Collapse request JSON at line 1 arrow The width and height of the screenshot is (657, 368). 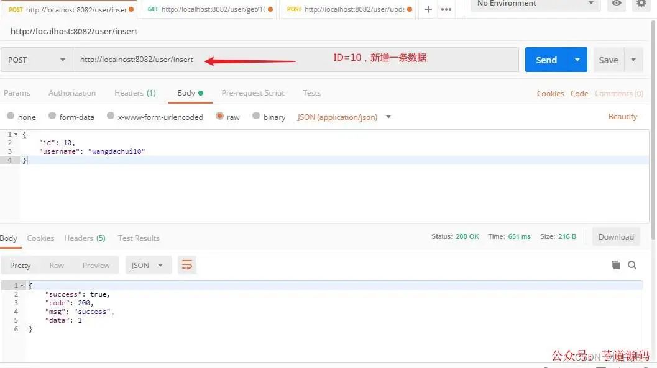pos(16,134)
